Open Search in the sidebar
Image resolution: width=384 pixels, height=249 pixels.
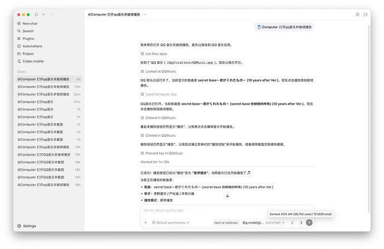click(x=28, y=31)
